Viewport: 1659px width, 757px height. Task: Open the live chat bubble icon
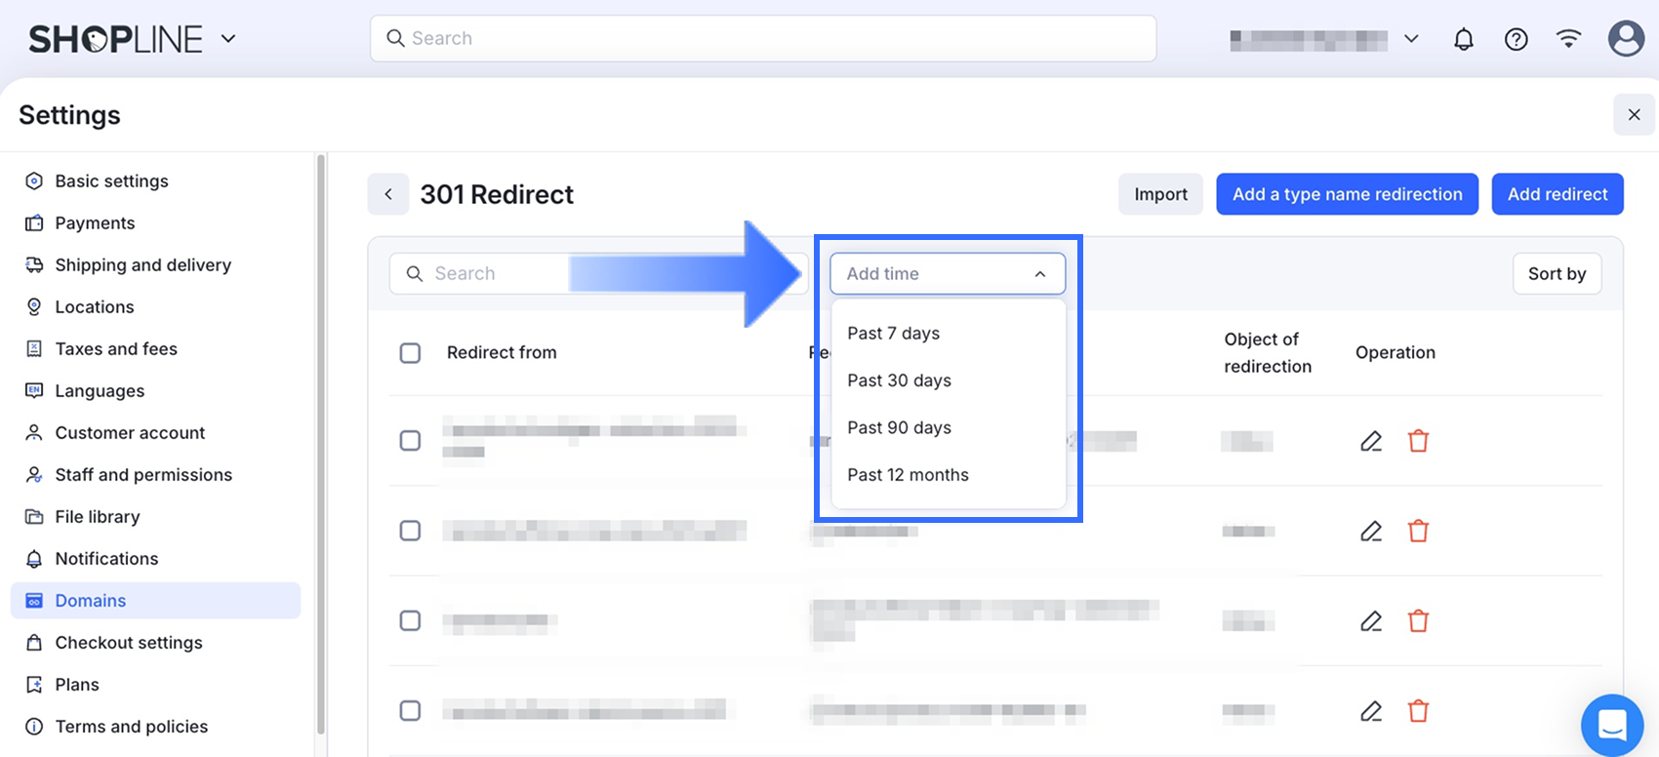(1612, 725)
